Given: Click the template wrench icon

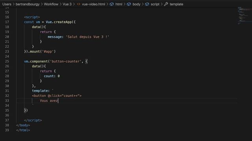Looking at the screenshot, I should pos(166,4).
